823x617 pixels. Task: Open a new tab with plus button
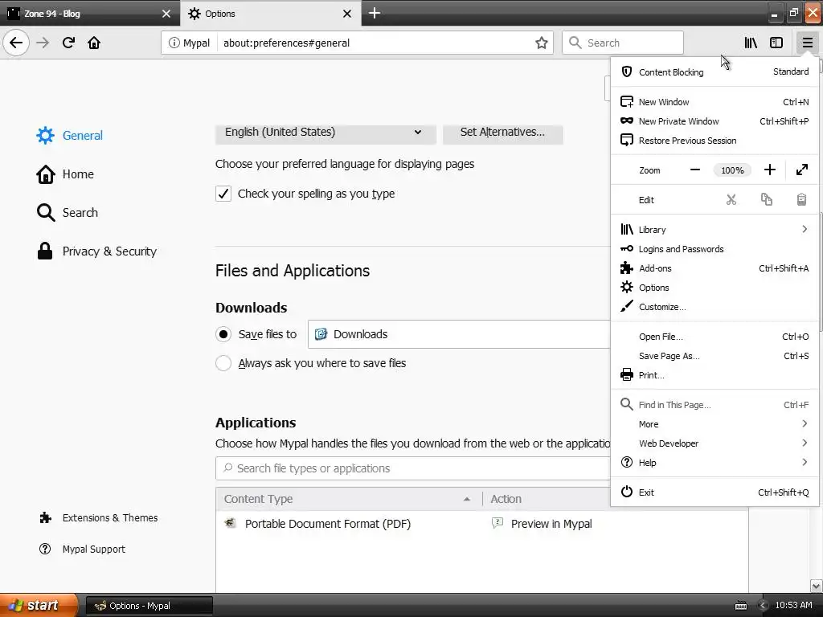[x=375, y=13]
